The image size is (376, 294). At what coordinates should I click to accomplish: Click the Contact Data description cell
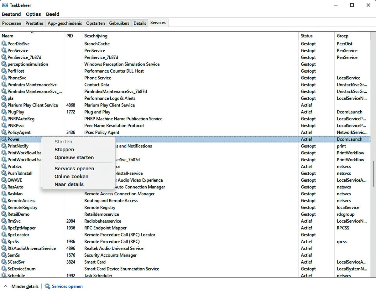point(97,85)
